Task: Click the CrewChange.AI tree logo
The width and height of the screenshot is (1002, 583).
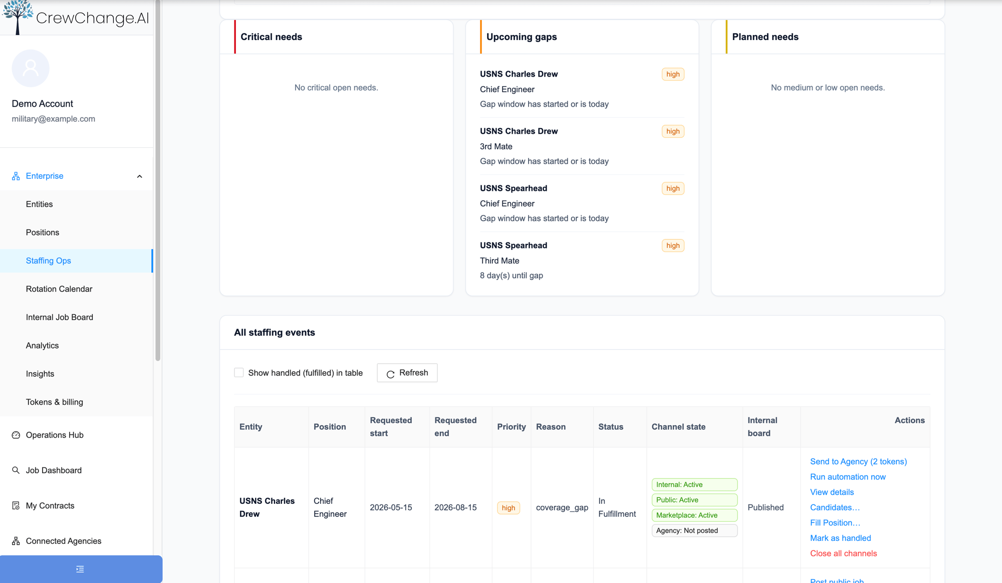Action: 17,17
